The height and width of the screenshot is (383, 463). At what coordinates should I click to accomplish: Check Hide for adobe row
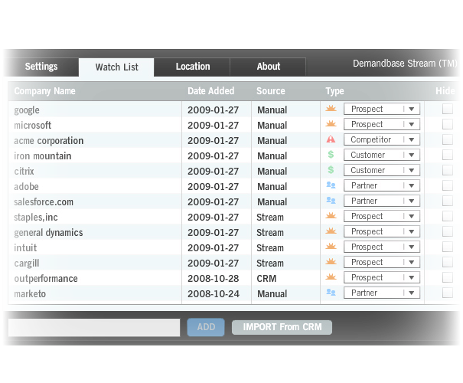(448, 185)
